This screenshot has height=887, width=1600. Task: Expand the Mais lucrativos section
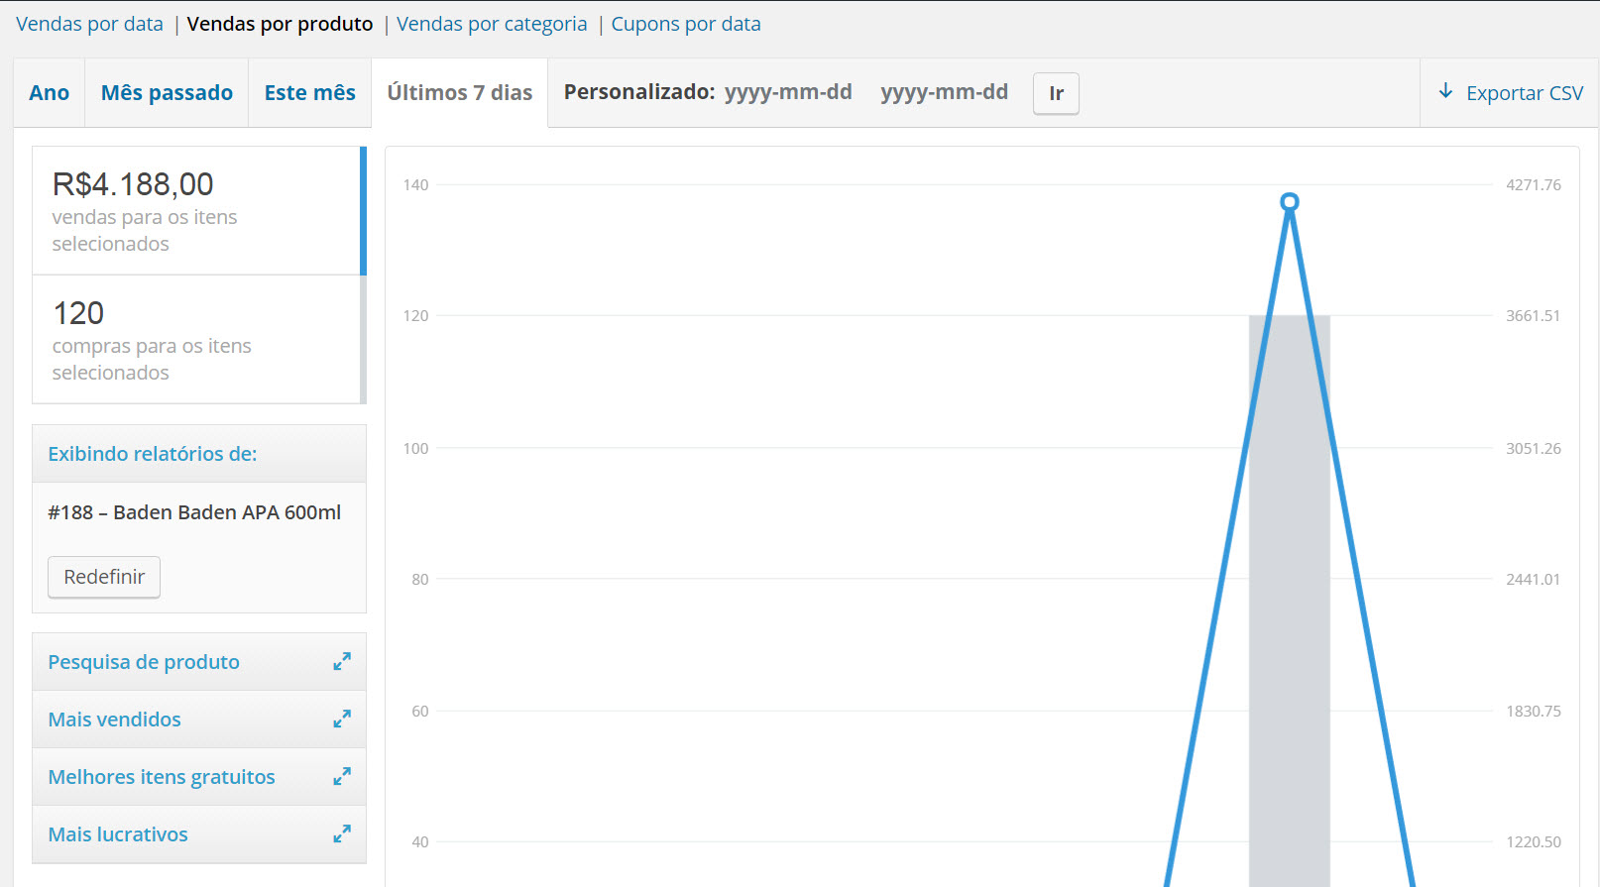coord(199,834)
